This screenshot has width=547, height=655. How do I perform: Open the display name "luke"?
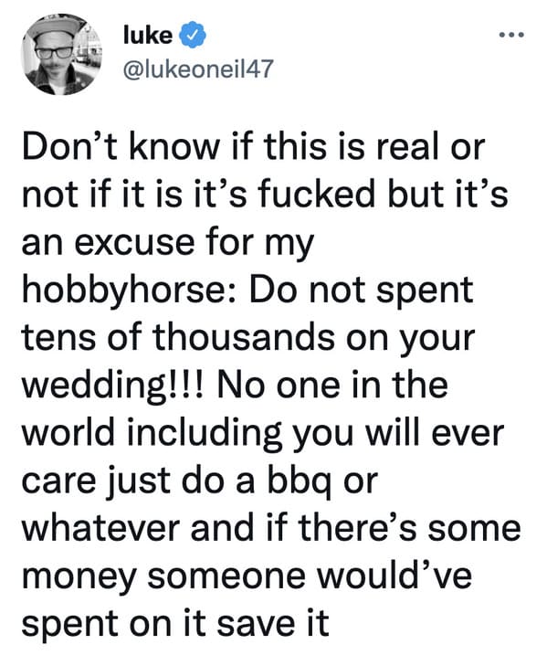click(x=147, y=35)
